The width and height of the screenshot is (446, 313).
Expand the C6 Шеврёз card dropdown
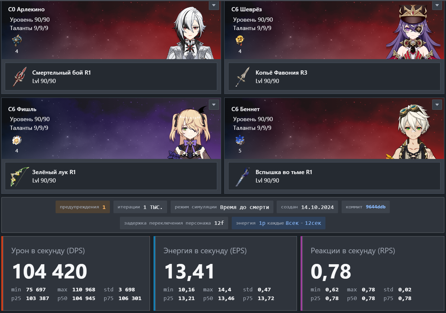(x=437, y=5)
